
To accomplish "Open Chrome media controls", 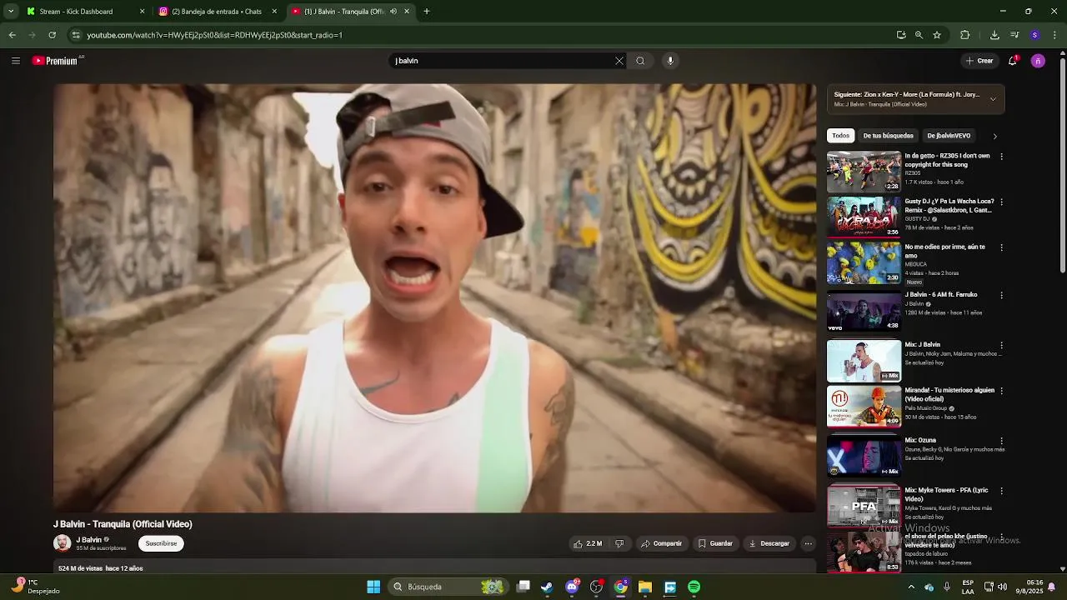I will (x=1014, y=35).
